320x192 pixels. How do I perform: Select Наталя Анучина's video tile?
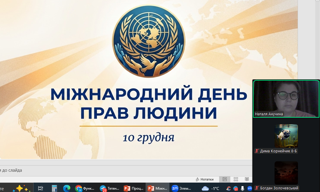286,98
